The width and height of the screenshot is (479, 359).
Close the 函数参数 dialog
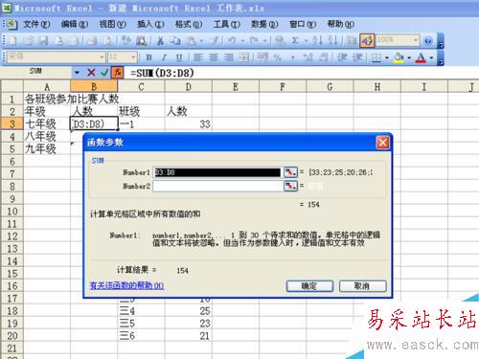tap(382, 143)
